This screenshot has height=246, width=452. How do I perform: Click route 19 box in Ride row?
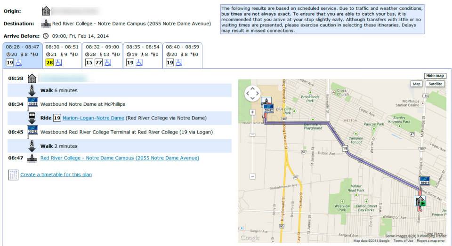pyautogui.click(x=57, y=118)
